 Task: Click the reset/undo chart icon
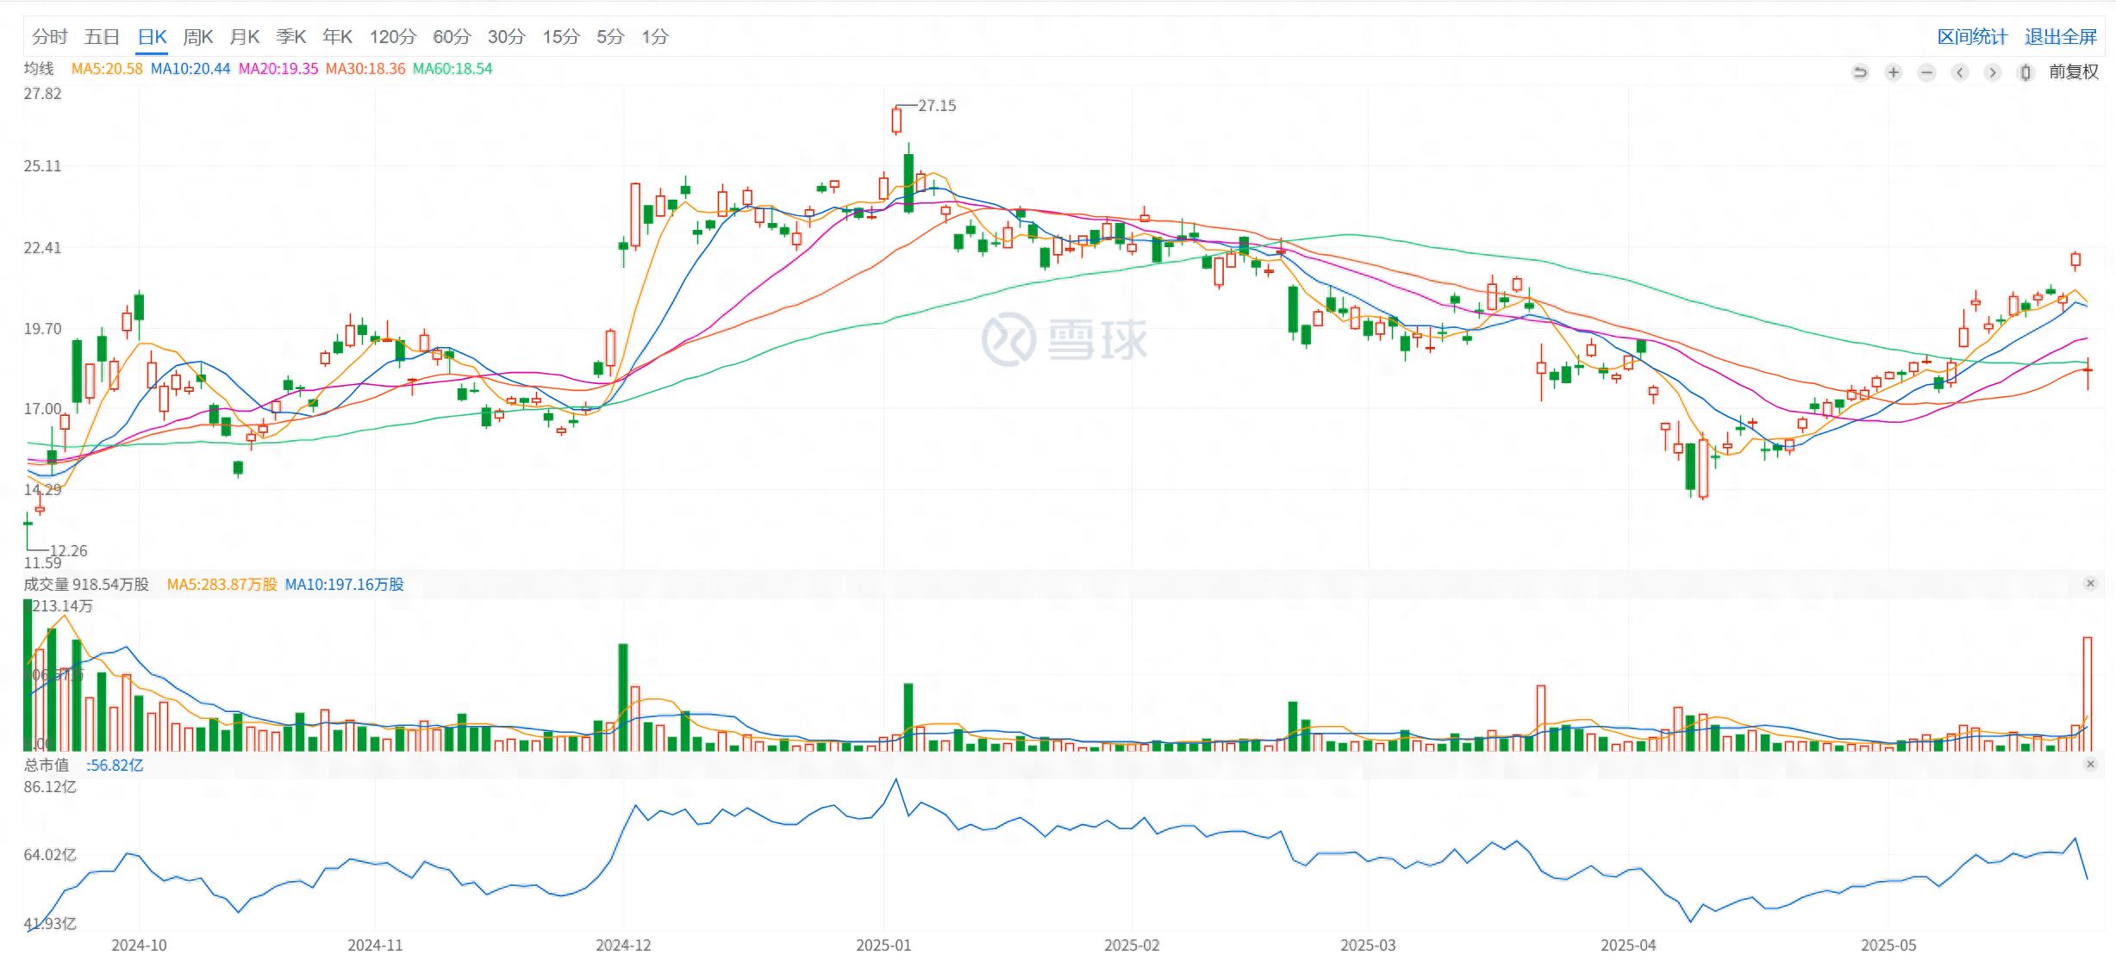1859,72
